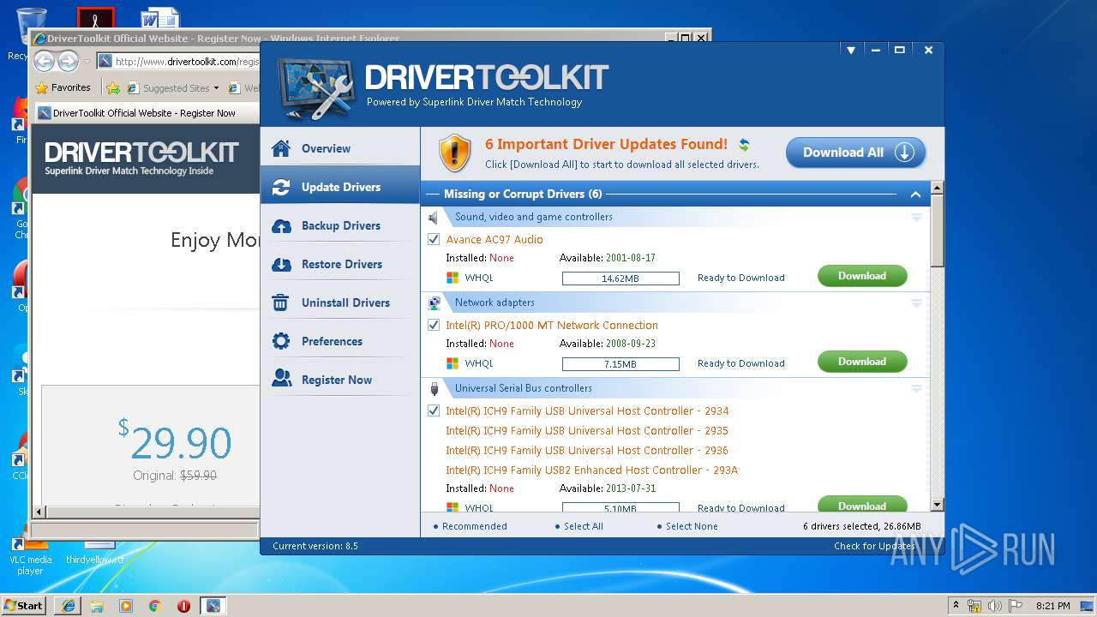Click WHQL Windows logo for AC97 Audio
Viewport: 1097px width, 617px height.
click(453, 278)
